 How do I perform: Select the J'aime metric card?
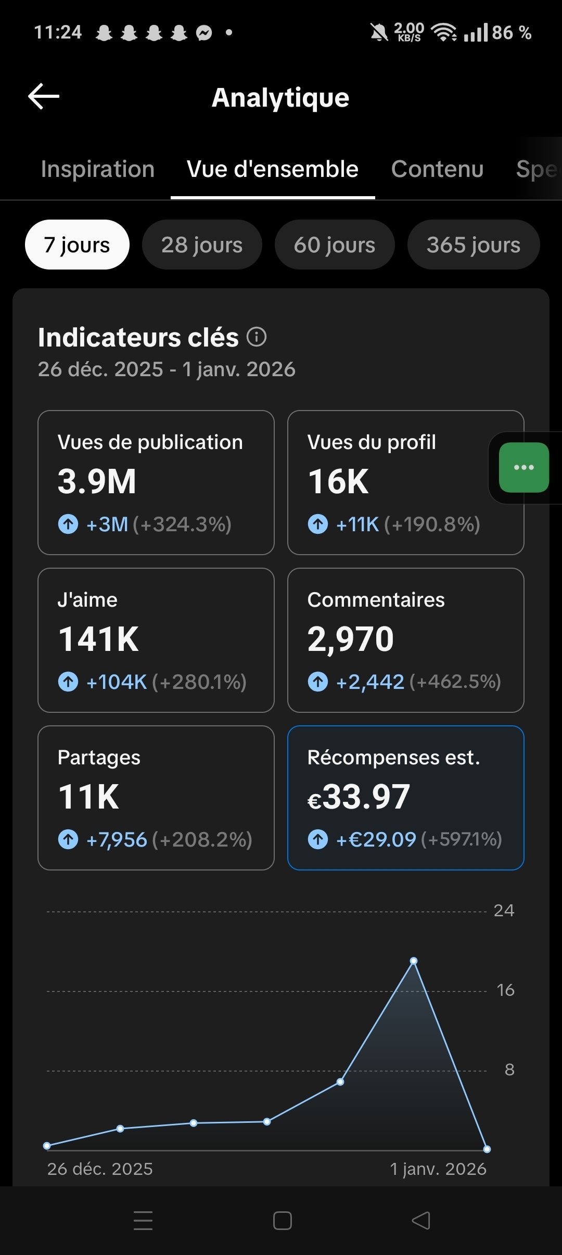[x=156, y=640]
